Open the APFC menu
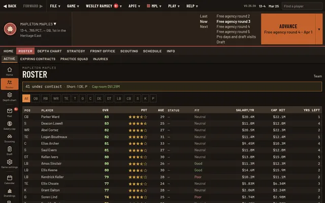Screen dimensions: 325x203 coord(134,6)
